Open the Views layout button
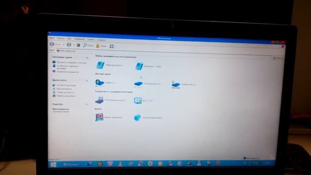The width and height of the screenshot is (311, 175). [x=112, y=47]
